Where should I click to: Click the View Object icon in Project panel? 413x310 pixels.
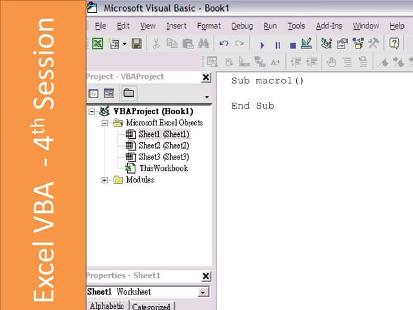(109, 93)
